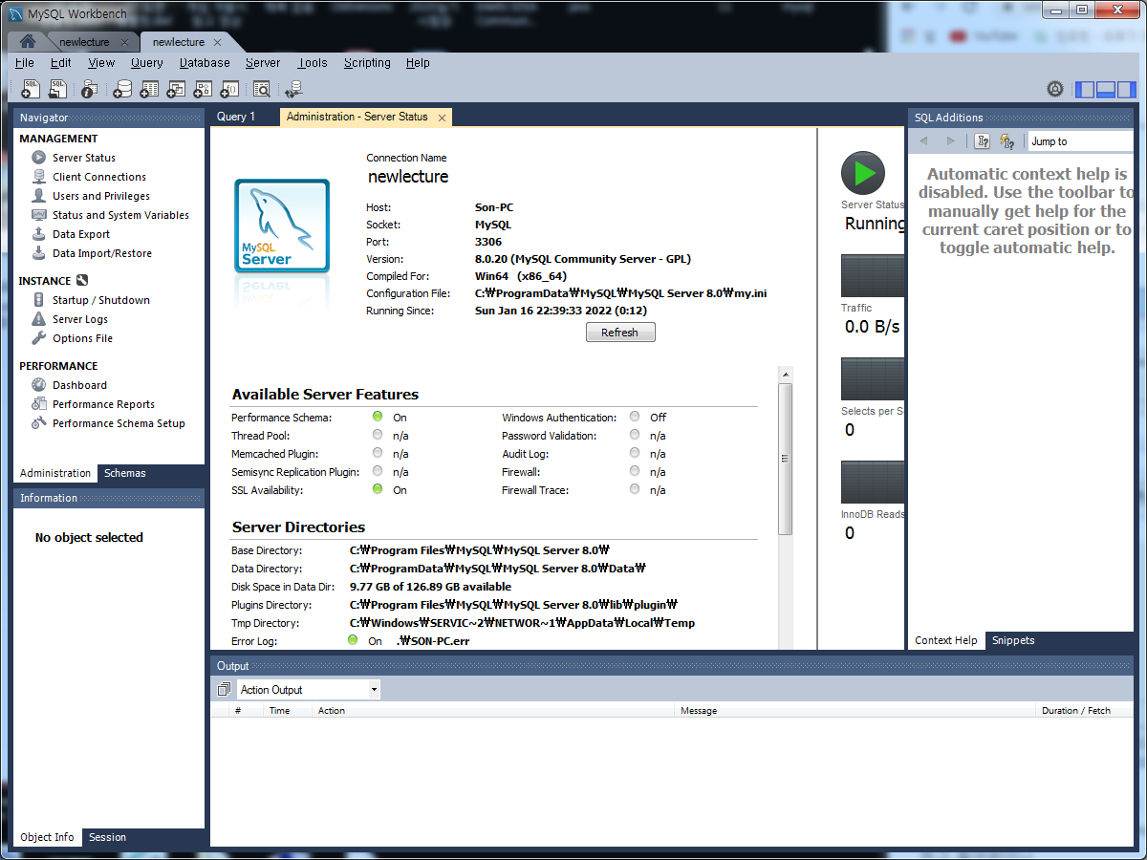The image size is (1147, 860).
Task: Switch to the first newlecture connection tab
Action: (x=84, y=42)
